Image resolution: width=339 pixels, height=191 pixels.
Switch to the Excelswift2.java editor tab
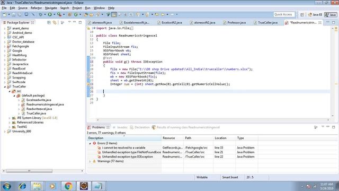click(x=169, y=22)
